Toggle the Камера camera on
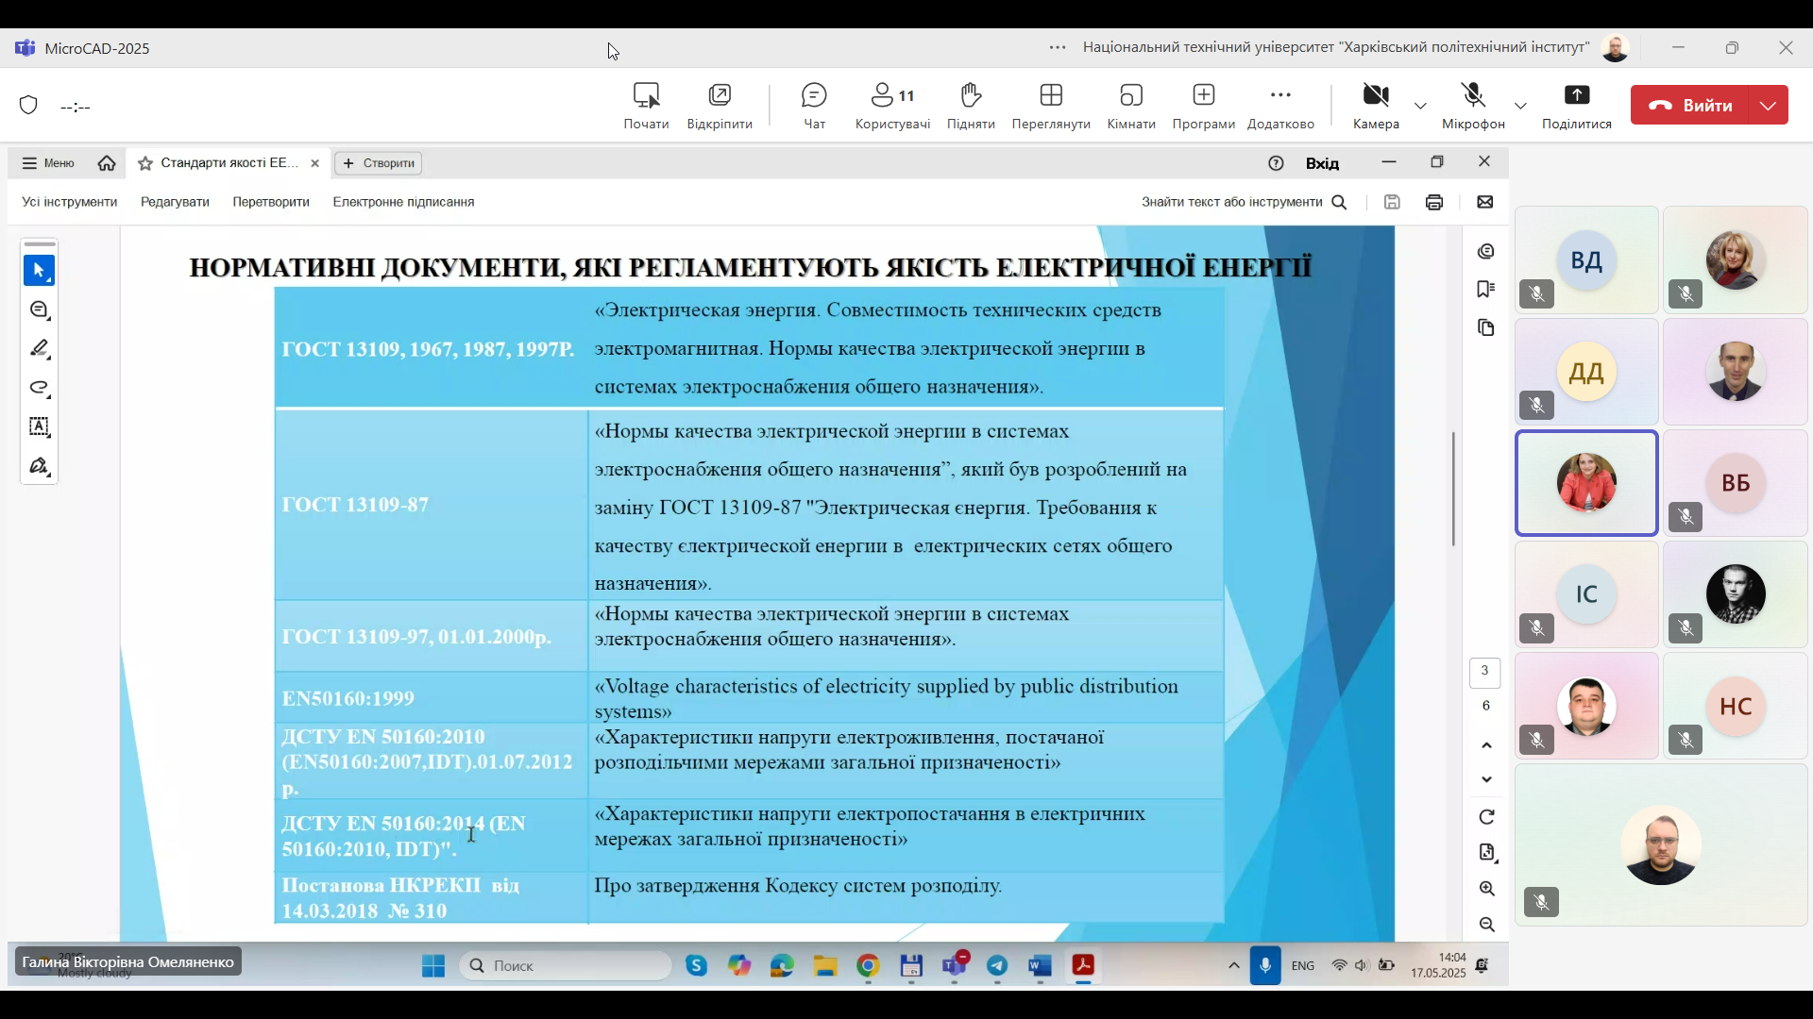The image size is (1813, 1019). pos(1376,105)
